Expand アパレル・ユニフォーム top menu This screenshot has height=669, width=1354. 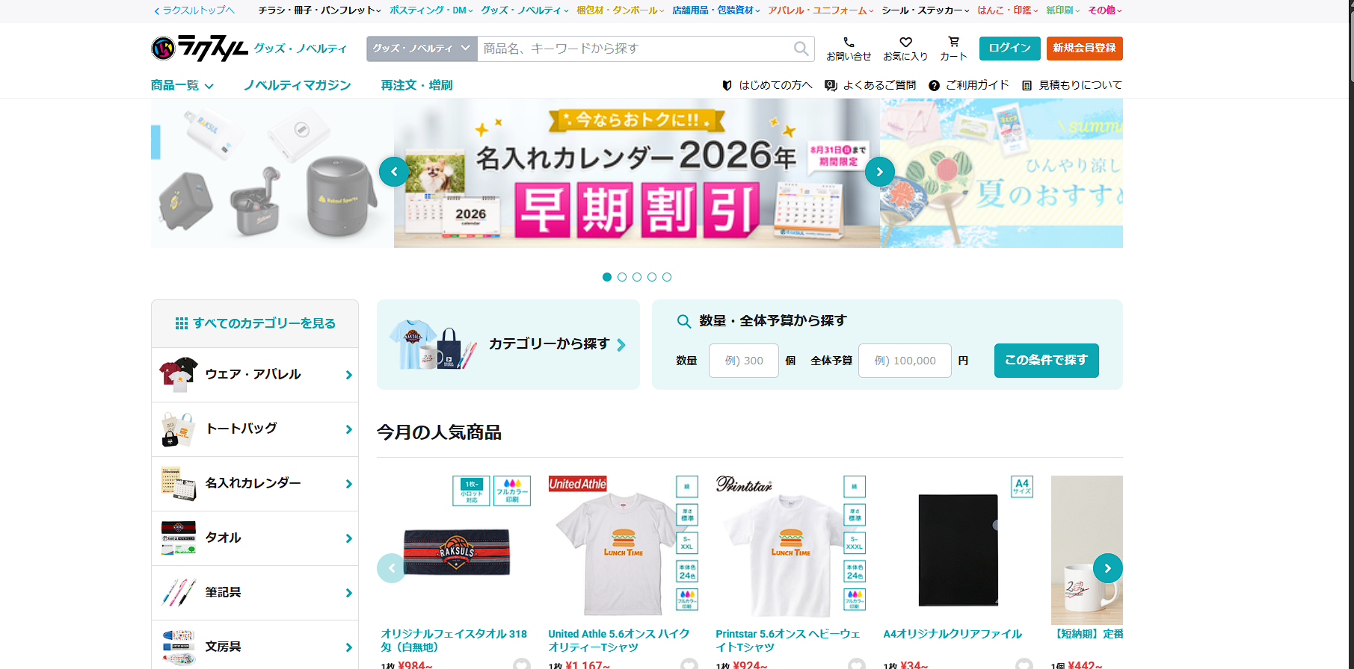coord(820,10)
